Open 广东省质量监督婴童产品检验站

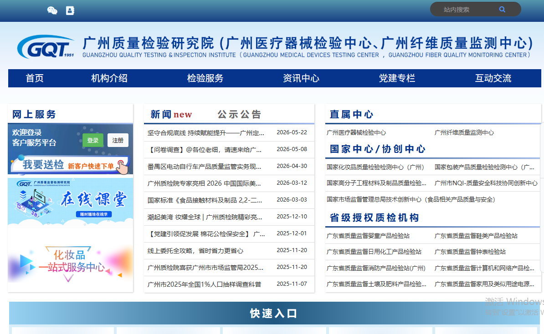(x=368, y=236)
